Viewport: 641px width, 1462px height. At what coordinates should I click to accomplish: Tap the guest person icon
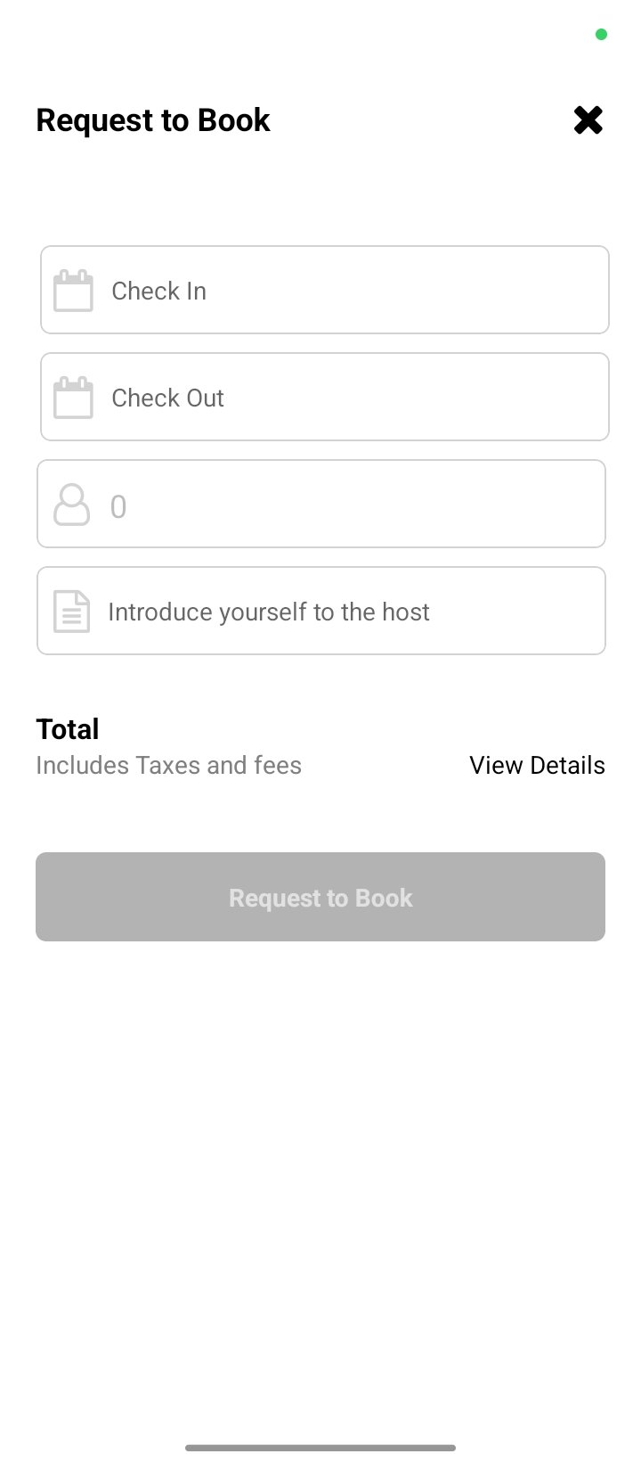[72, 505]
